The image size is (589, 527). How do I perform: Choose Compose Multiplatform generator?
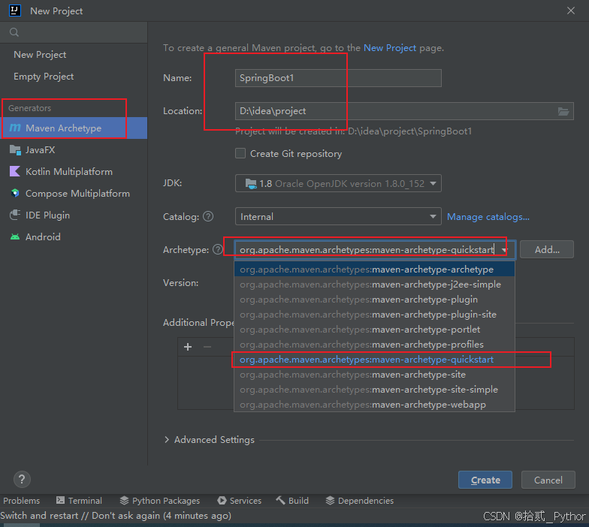coord(74,194)
